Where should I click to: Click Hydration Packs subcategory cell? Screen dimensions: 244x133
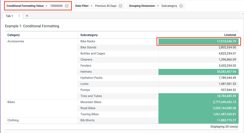[91, 78]
